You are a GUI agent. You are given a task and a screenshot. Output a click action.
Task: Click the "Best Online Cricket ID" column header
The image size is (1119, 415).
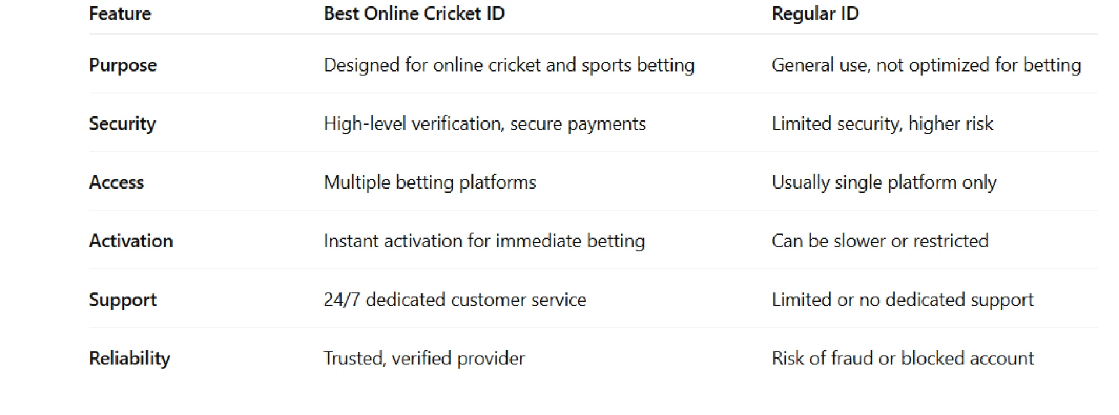tap(414, 13)
